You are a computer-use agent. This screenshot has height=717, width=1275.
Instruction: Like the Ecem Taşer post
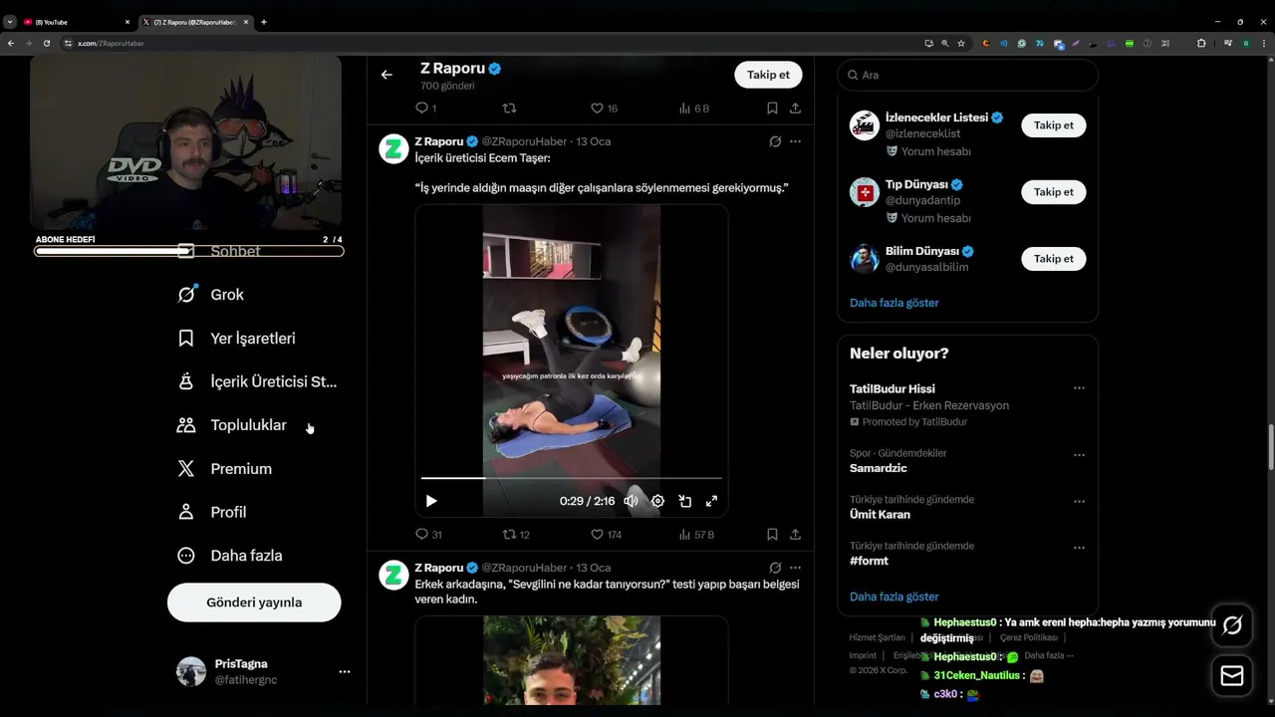tap(606, 535)
